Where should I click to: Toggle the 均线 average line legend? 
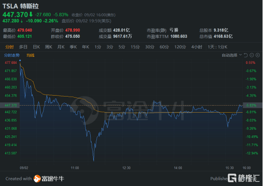pos(30,55)
